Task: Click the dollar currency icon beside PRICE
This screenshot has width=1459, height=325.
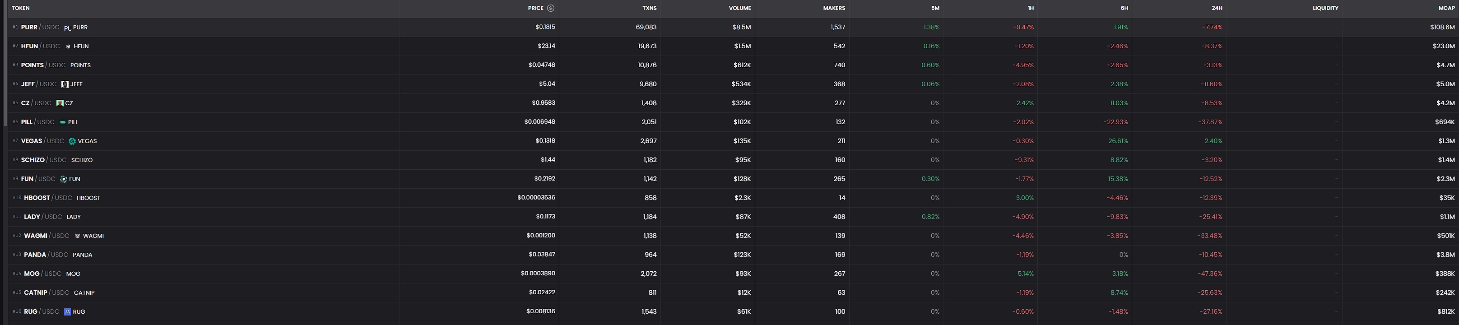Action: coord(551,8)
